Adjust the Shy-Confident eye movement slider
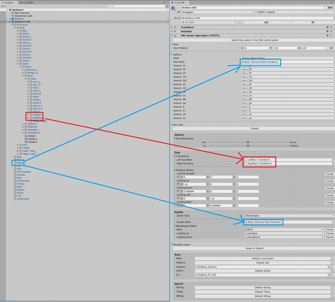 [248, 146]
